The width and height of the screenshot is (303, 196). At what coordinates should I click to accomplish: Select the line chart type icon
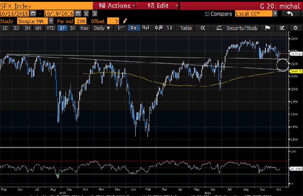tap(122, 28)
